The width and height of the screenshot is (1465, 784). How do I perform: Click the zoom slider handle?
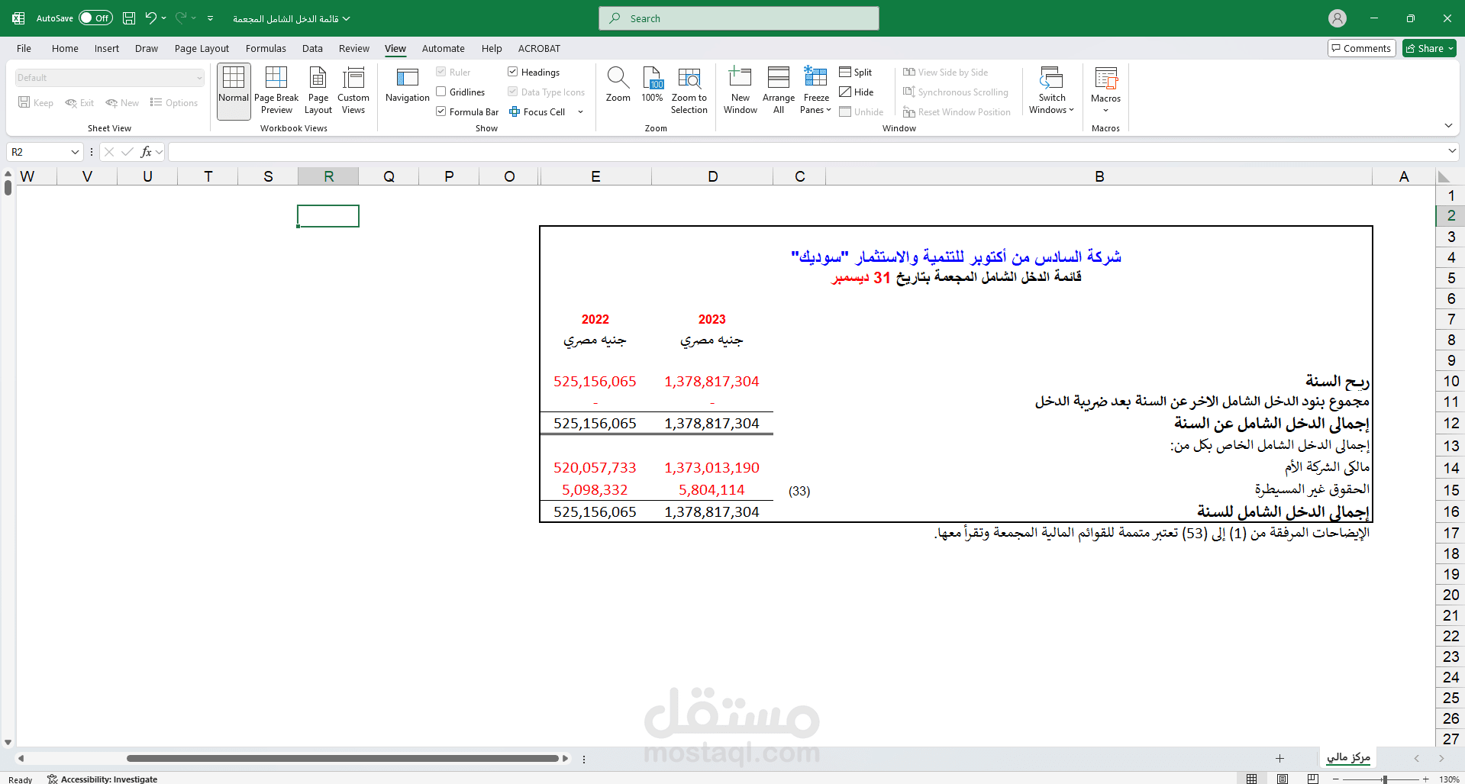tap(1385, 779)
